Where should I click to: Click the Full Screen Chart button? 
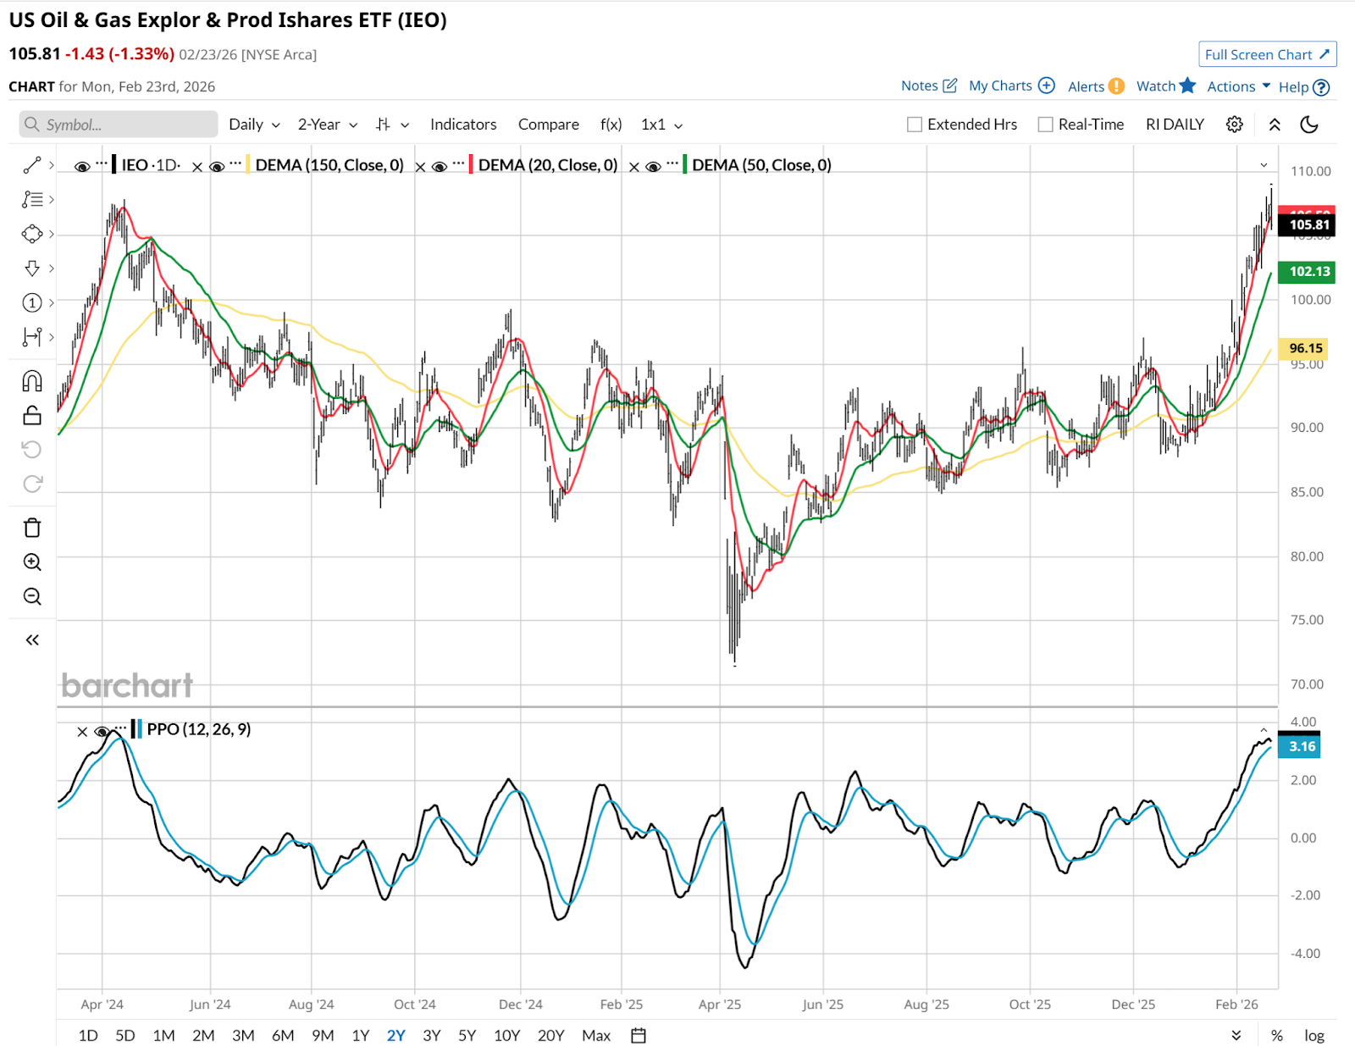pyautogui.click(x=1267, y=54)
